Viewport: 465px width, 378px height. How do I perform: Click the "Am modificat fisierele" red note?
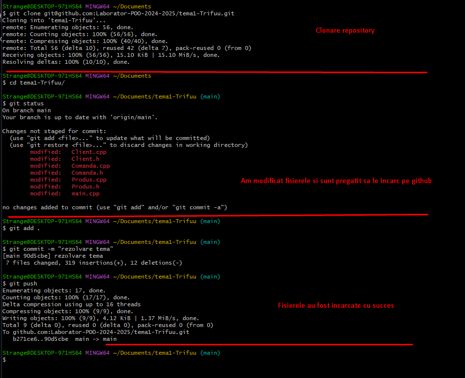click(336, 181)
